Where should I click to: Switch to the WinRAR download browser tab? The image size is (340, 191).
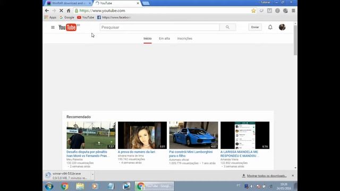tap(69, 3)
